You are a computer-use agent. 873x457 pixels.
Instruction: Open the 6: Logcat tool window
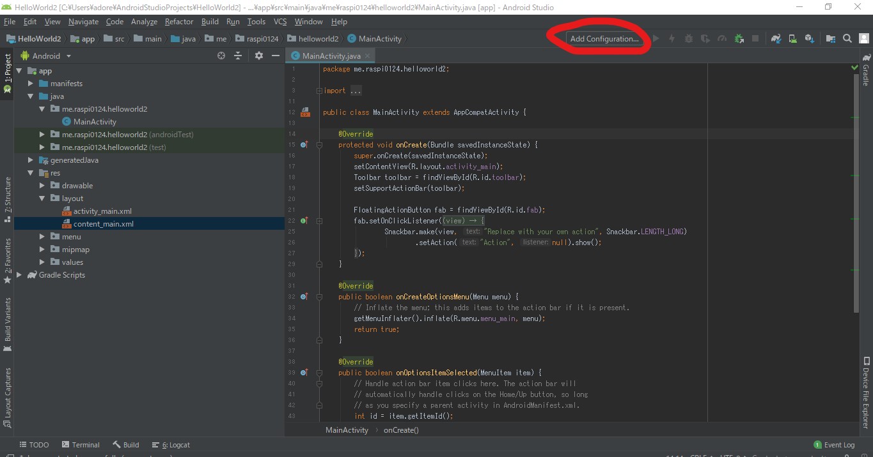click(x=171, y=445)
